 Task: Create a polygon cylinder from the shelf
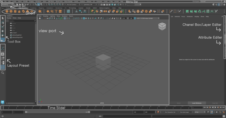[x=15, y=11]
